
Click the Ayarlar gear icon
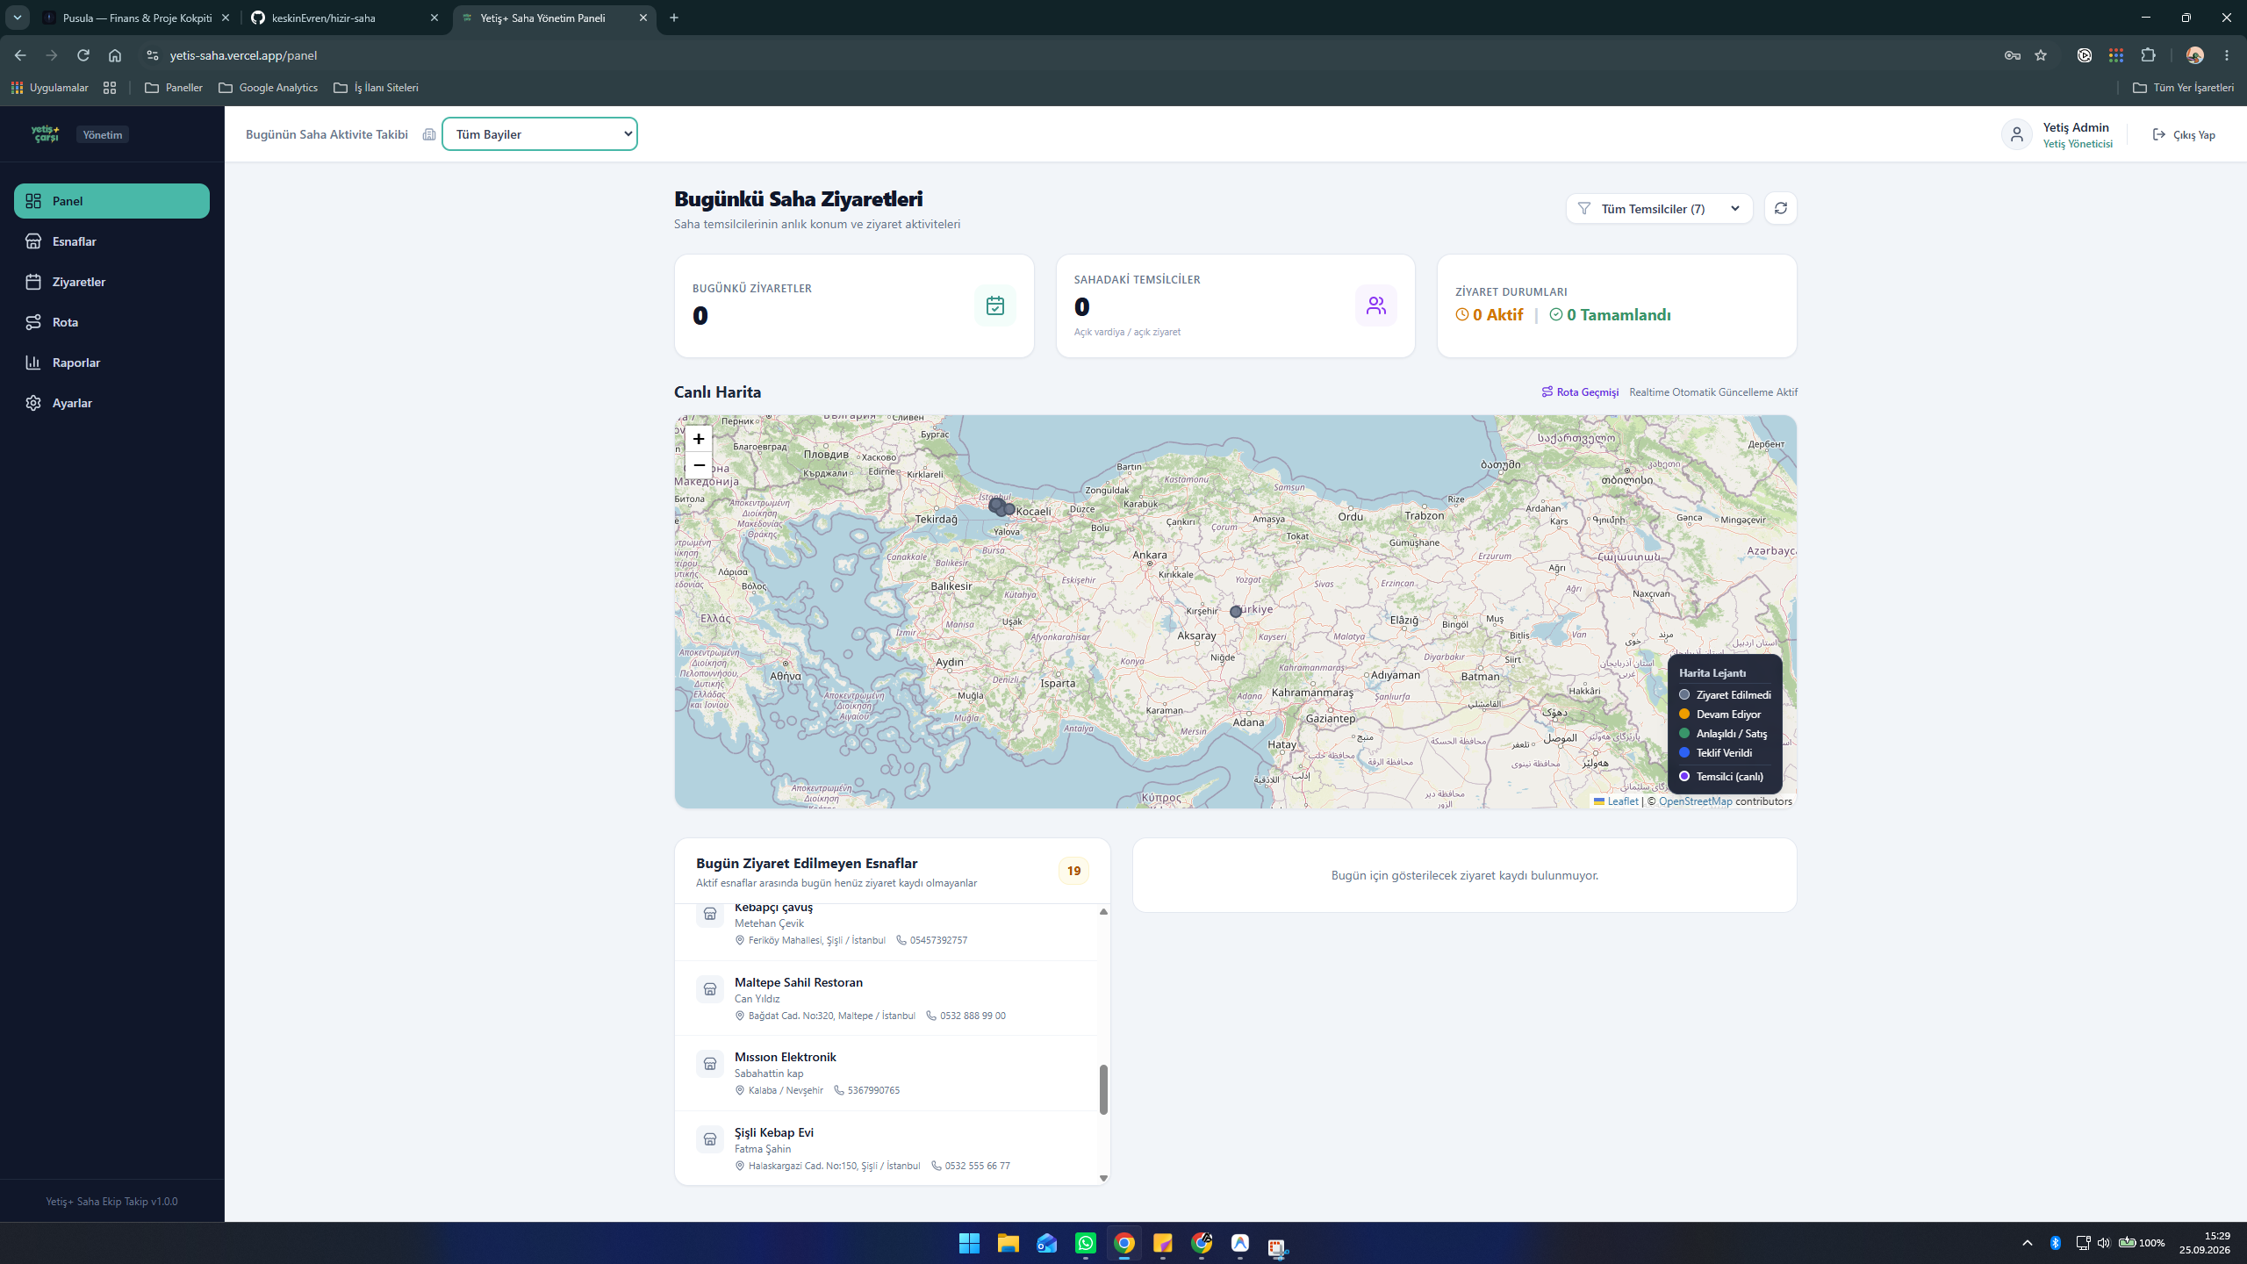click(x=33, y=403)
